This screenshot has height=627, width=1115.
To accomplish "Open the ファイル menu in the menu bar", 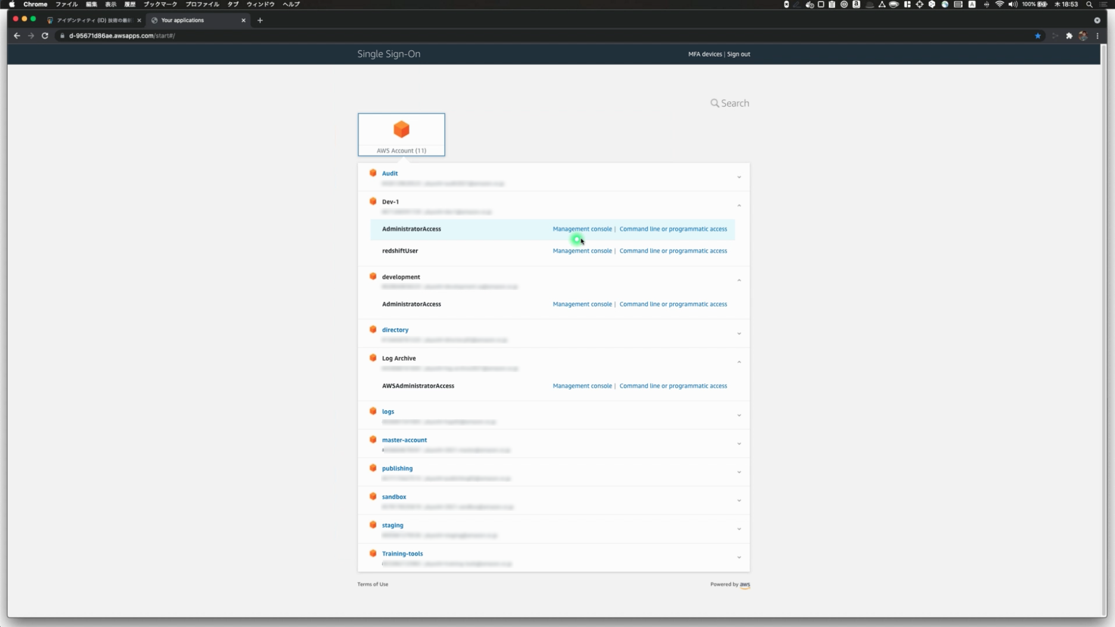I will pos(67,4).
